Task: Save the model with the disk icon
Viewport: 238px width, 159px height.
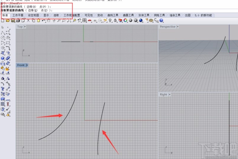Action: [x=13, y=20]
